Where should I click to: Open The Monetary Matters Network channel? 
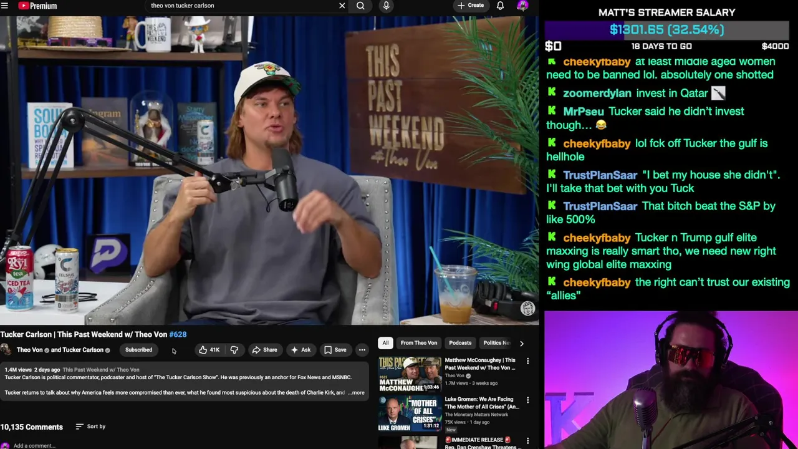[476, 415]
